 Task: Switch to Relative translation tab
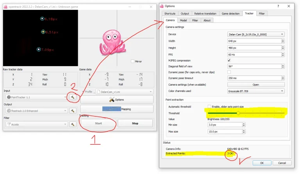(205, 14)
